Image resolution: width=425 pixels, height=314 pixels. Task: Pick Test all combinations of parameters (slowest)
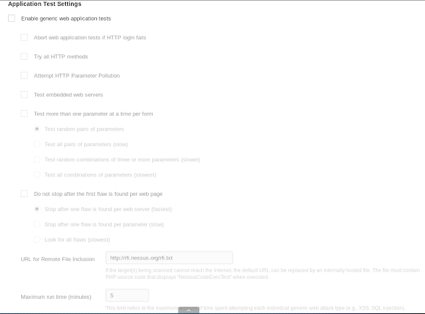tap(37, 175)
